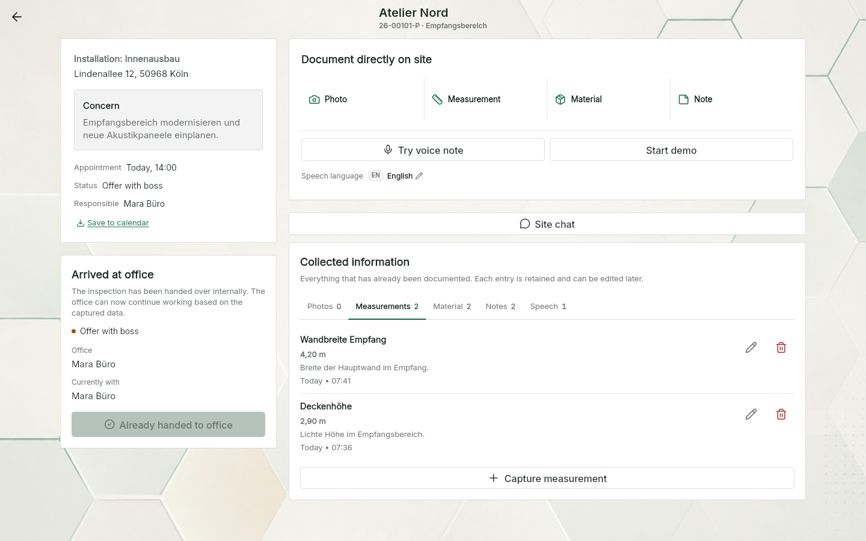The image size is (866, 541).
Task: Click Capture measurement button
Action: (x=547, y=478)
